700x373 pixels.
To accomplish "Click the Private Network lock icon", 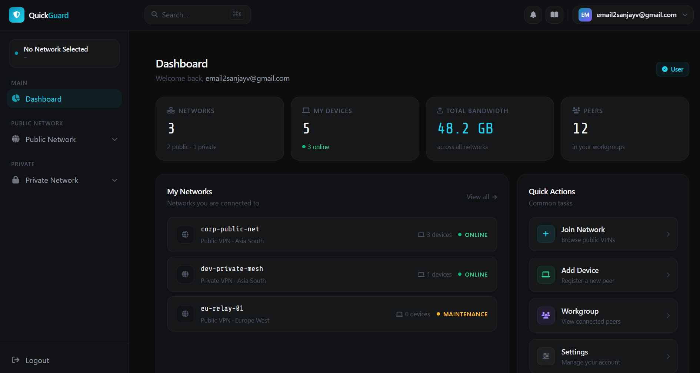I will click(x=16, y=180).
